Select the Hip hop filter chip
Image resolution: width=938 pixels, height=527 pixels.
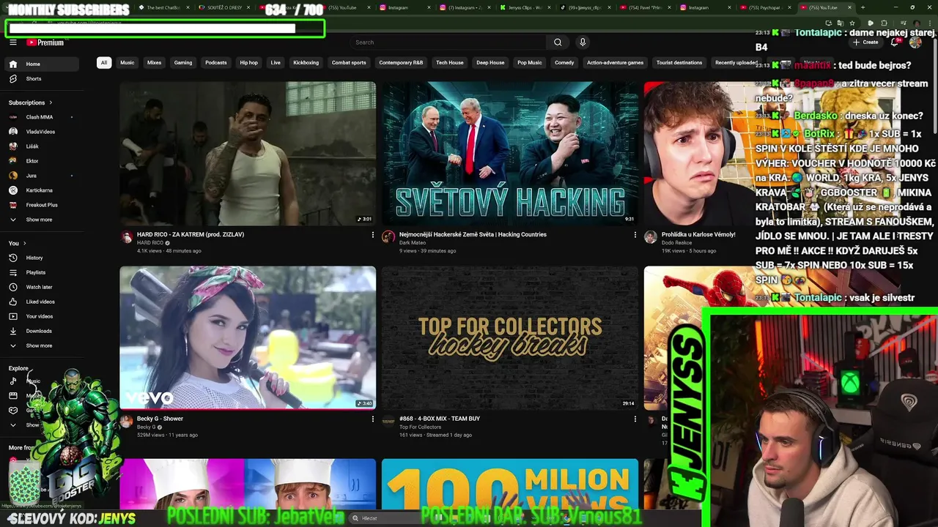(249, 62)
